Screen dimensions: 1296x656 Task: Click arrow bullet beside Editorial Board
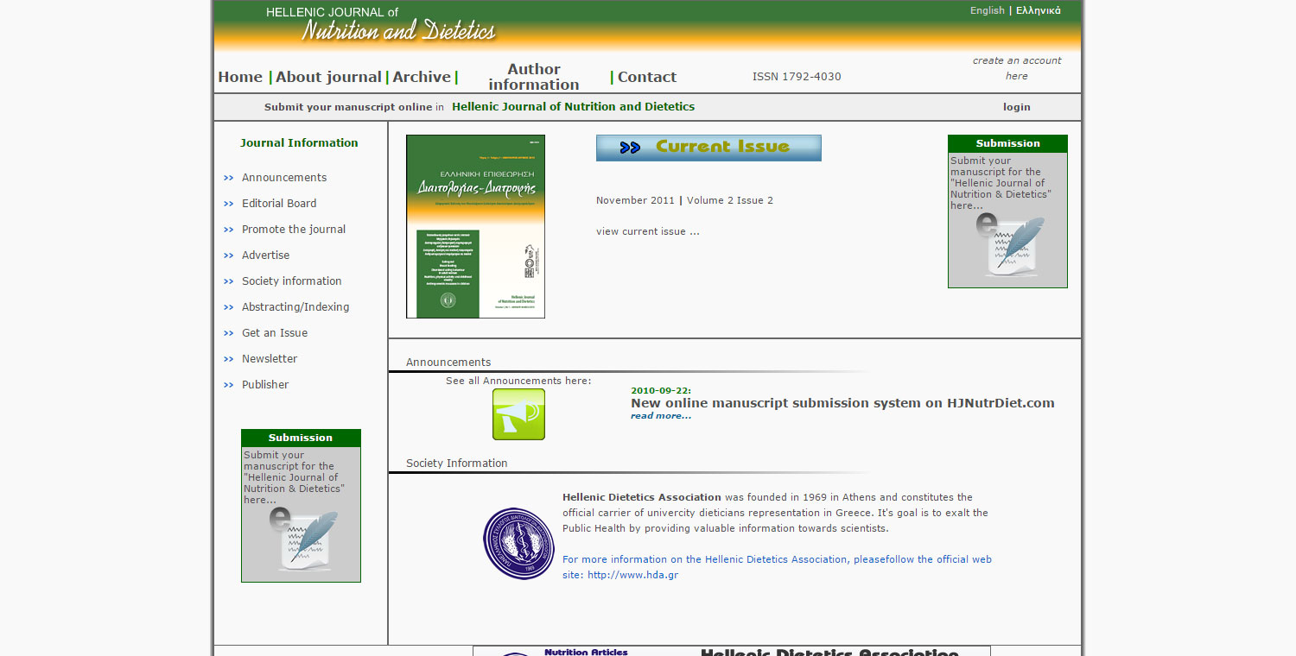(x=229, y=204)
